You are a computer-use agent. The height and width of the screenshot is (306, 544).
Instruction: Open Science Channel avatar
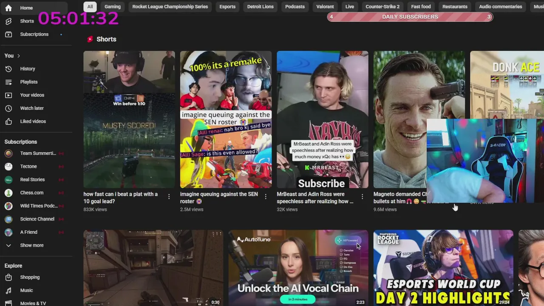(8, 219)
